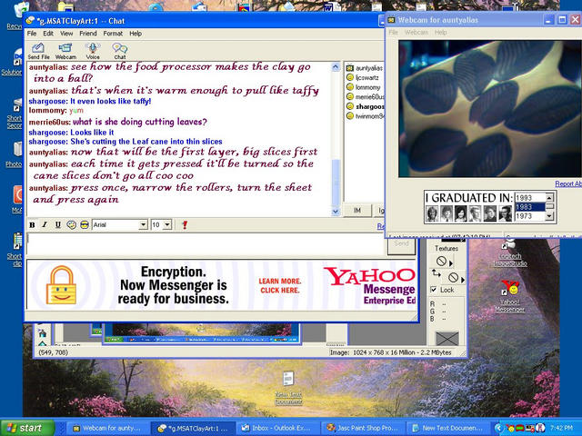
Task: Click graduation list scroll up arrow
Action: [x=549, y=197]
